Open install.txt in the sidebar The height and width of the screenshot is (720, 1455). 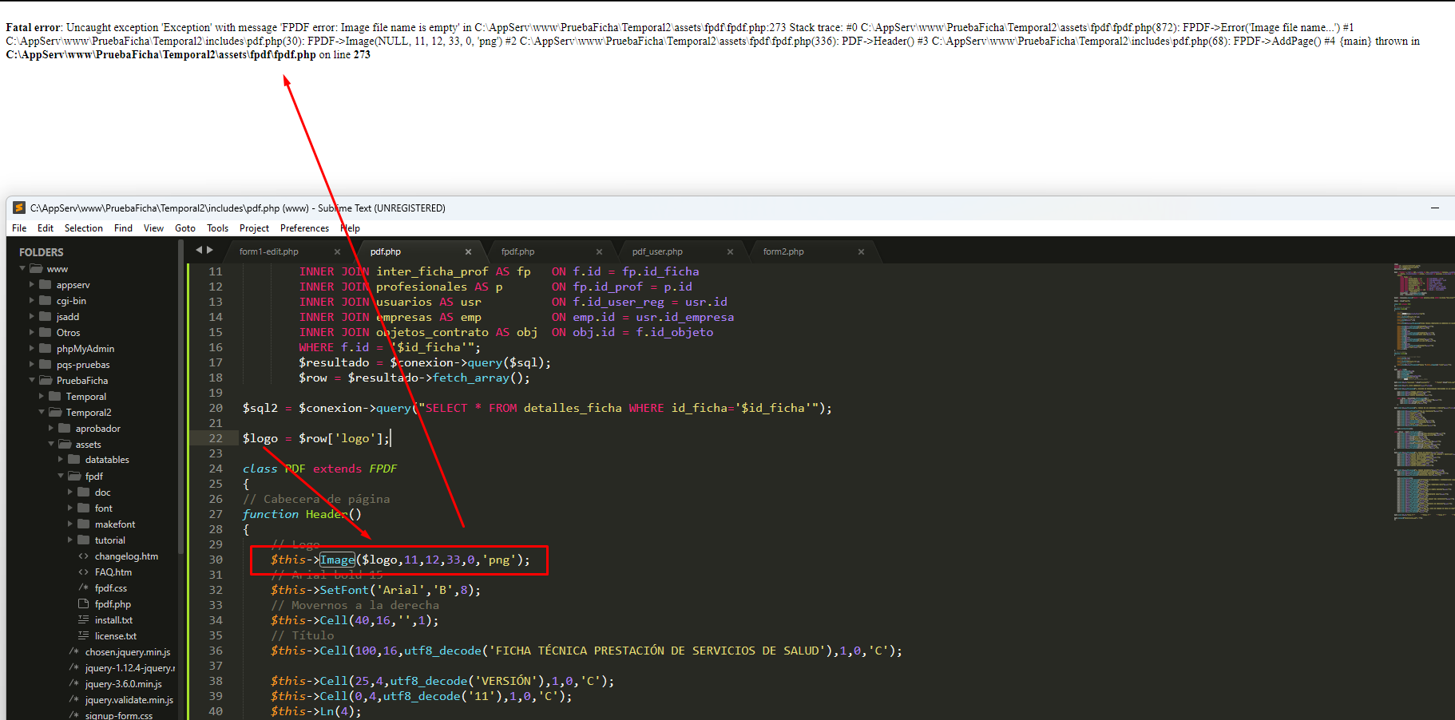[113, 620]
